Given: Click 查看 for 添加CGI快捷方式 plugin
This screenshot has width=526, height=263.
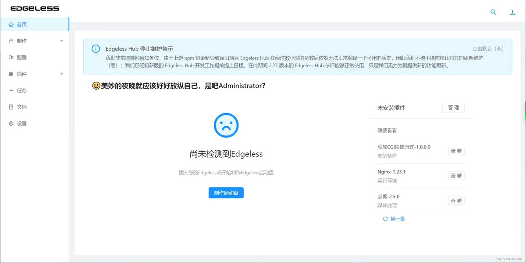Looking at the screenshot, I should (x=456, y=151).
